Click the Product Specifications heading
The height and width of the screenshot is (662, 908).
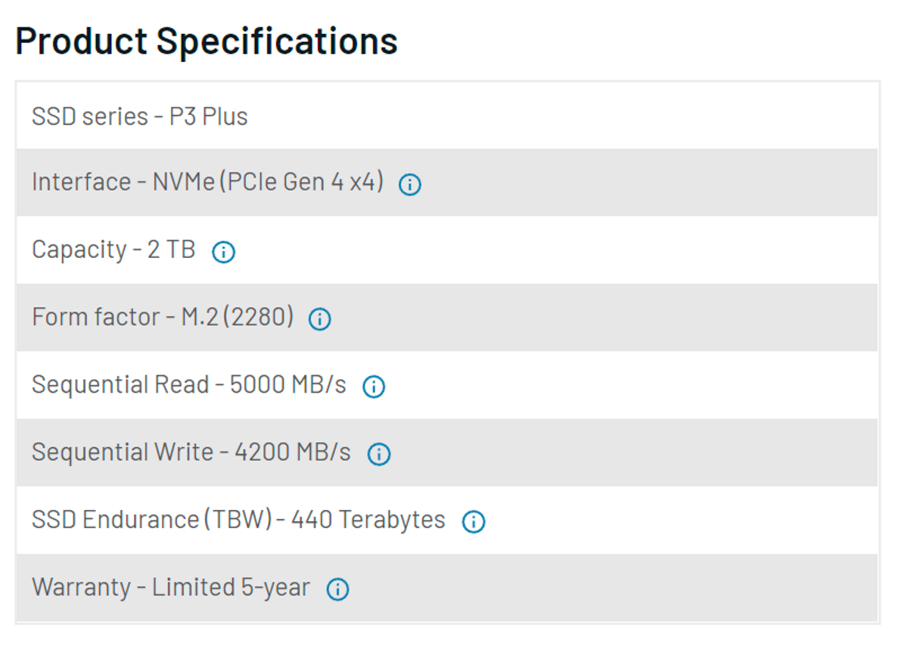207,41
